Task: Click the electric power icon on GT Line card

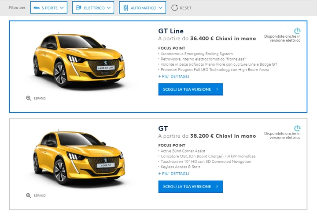Action: click(x=297, y=31)
